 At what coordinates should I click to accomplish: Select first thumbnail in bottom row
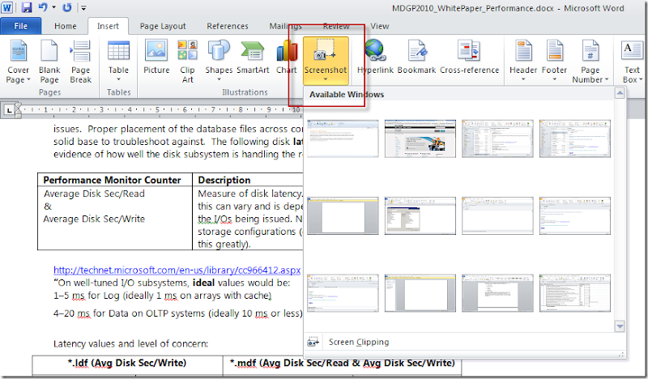point(343,293)
